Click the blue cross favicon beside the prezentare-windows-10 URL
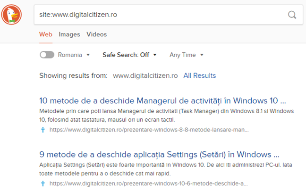This screenshot has width=306, height=190. coord(43,183)
